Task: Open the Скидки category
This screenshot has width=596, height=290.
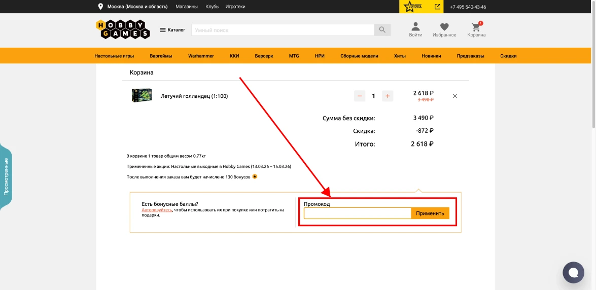Action: tap(508, 56)
